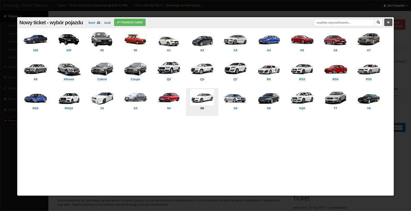
Task: Choose the Audi 90 with roof box
Action: (135, 39)
